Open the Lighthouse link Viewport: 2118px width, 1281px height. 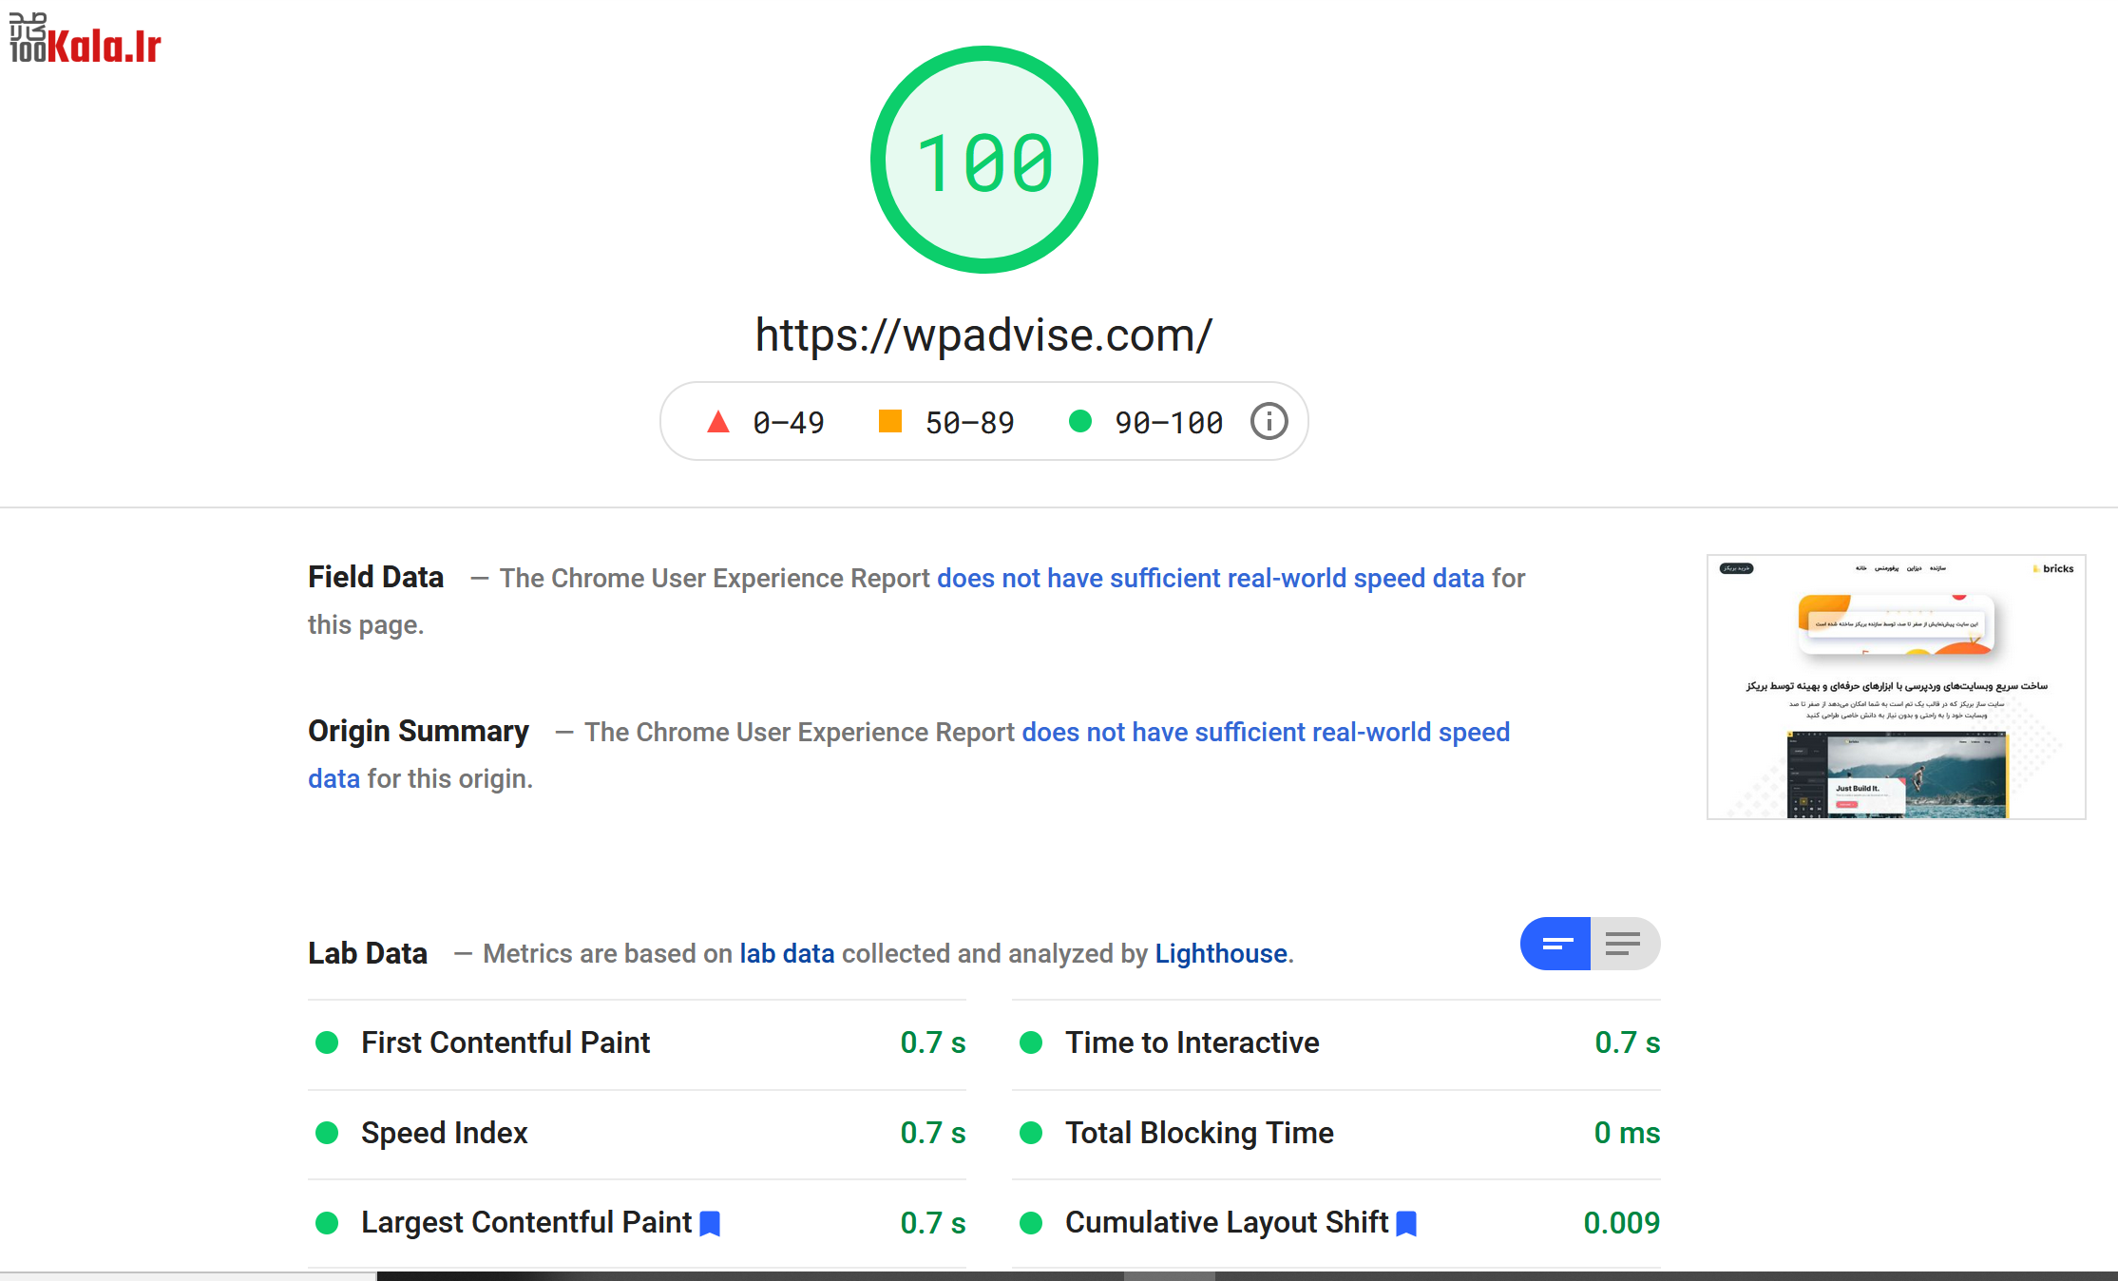tap(1221, 953)
